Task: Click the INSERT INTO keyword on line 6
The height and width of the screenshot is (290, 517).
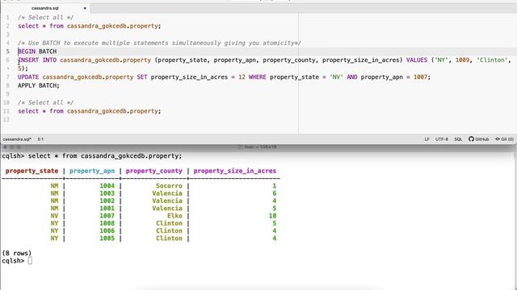Action: (37, 60)
